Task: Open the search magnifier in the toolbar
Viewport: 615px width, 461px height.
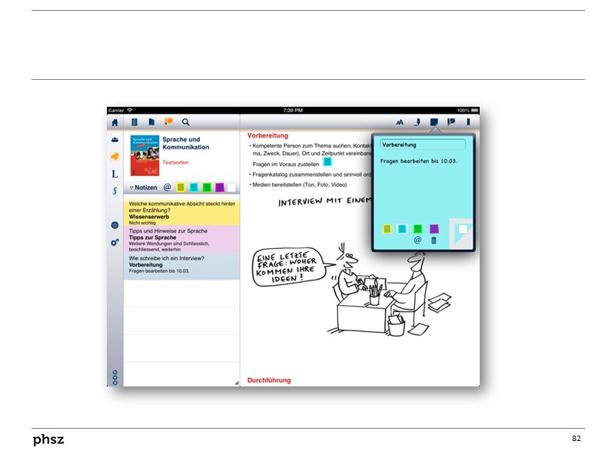Action: point(185,122)
